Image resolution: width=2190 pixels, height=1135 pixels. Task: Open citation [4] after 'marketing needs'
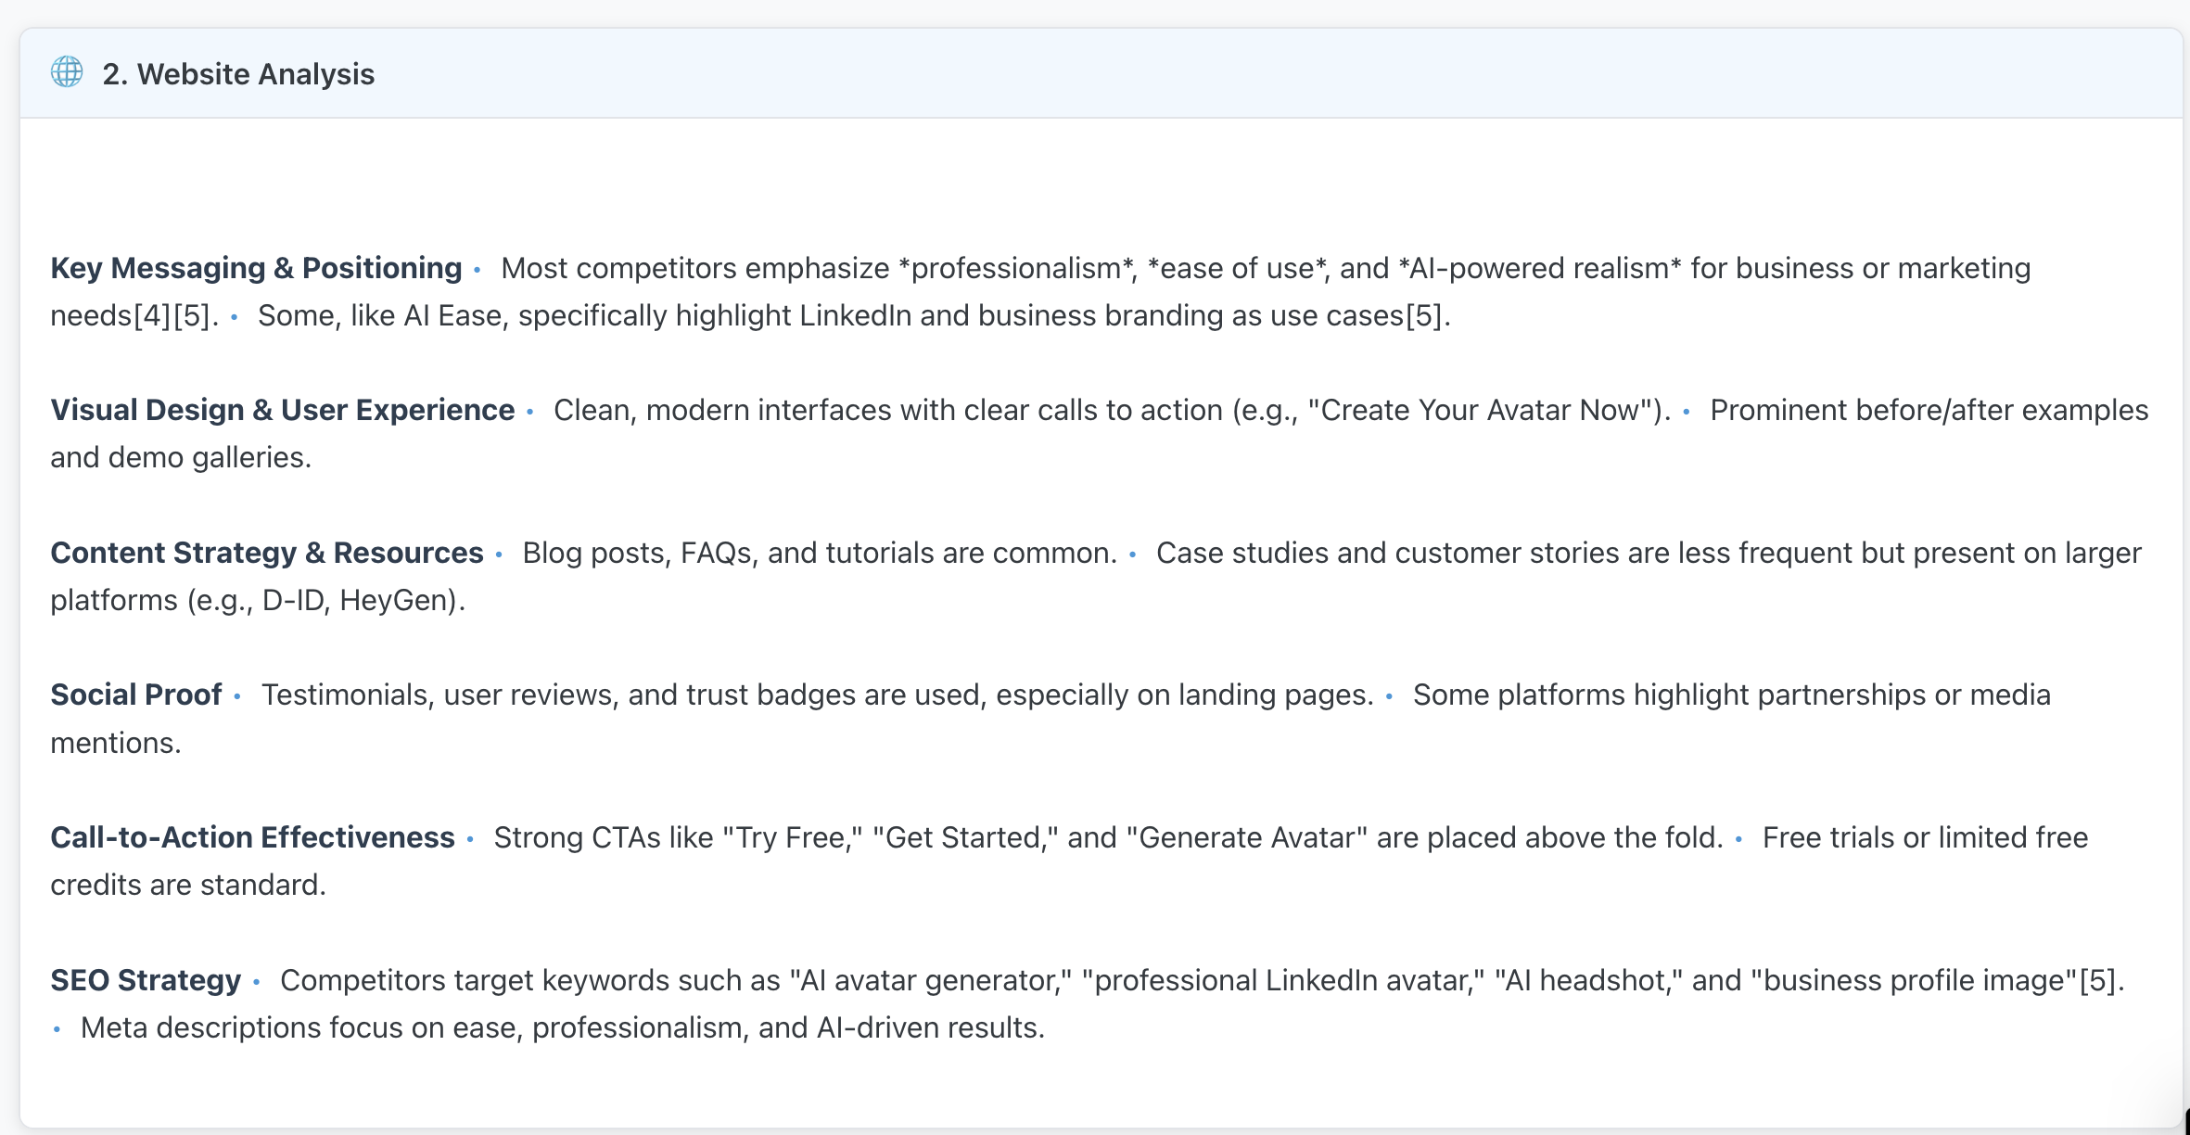[153, 316]
